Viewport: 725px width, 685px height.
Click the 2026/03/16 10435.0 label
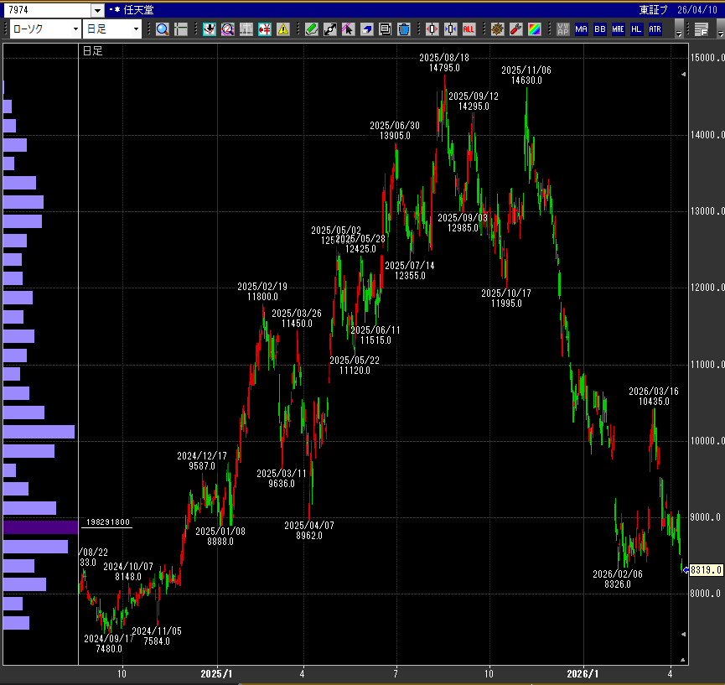point(654,397)
